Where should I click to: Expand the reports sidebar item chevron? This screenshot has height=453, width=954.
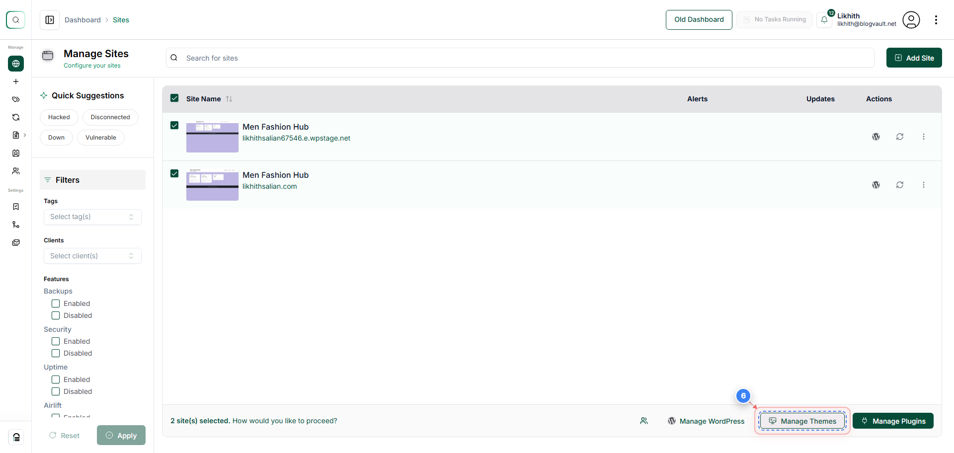[25, 135]
